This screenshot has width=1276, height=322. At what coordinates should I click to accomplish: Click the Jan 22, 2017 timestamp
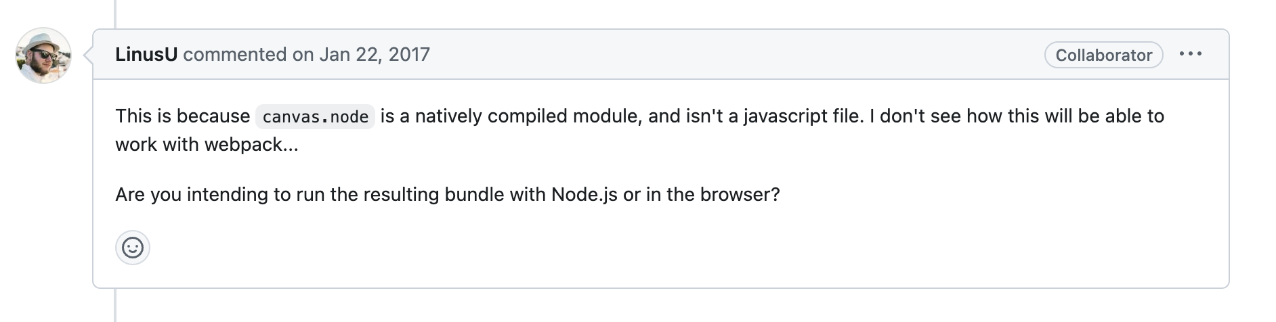coord(374,54)
